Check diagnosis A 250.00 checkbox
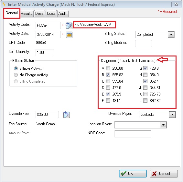 point(108,68)
